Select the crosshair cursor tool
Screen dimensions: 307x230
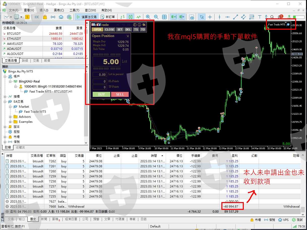click(210, 17)
